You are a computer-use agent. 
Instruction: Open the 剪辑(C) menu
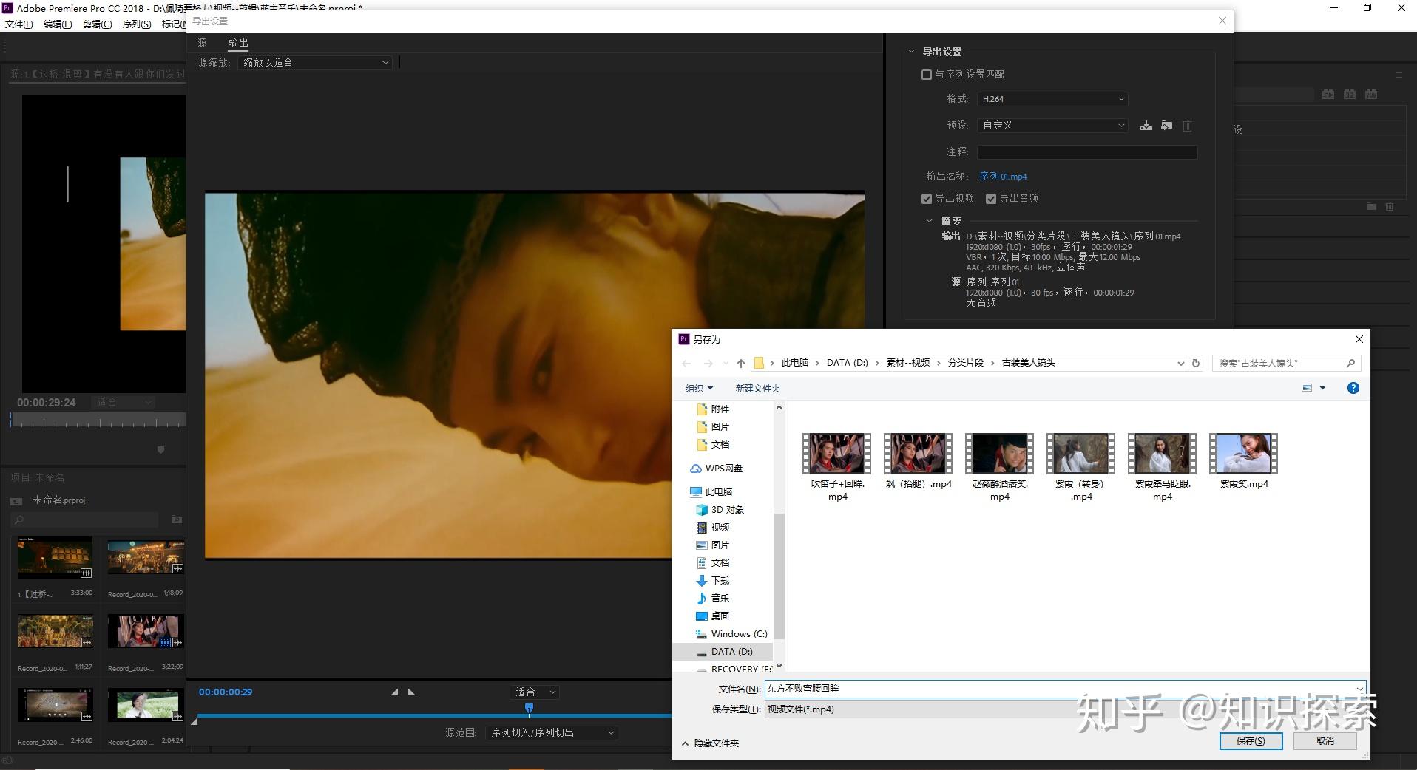coord(97,24)
